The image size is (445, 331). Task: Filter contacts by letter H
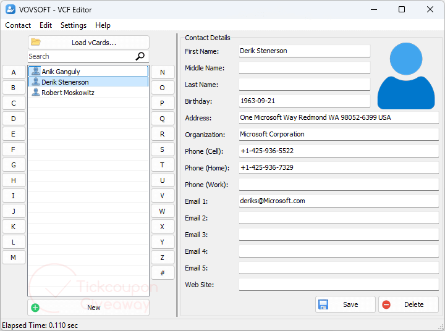[x=14, y=180]
